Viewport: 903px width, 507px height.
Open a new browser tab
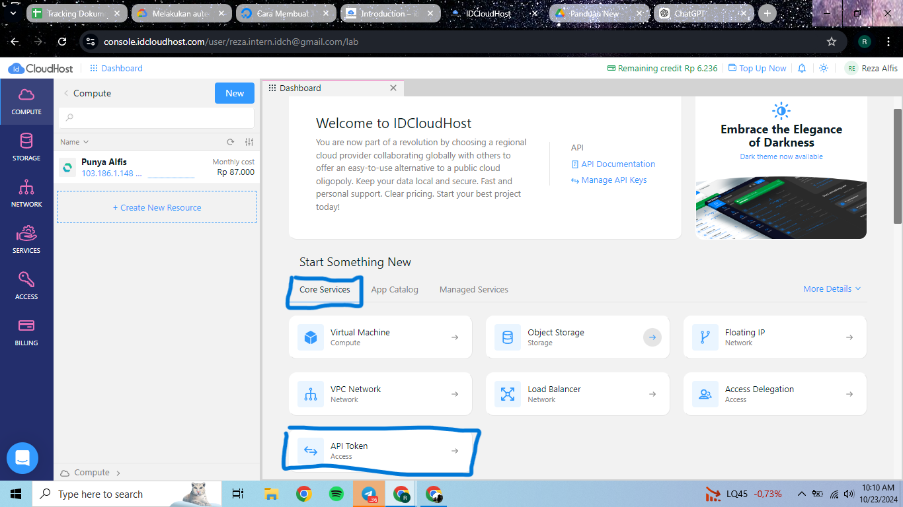pos(767,13)
